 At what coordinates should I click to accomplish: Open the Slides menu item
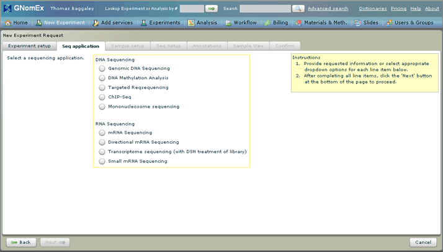pyautogui.click(x=367, y=23)
